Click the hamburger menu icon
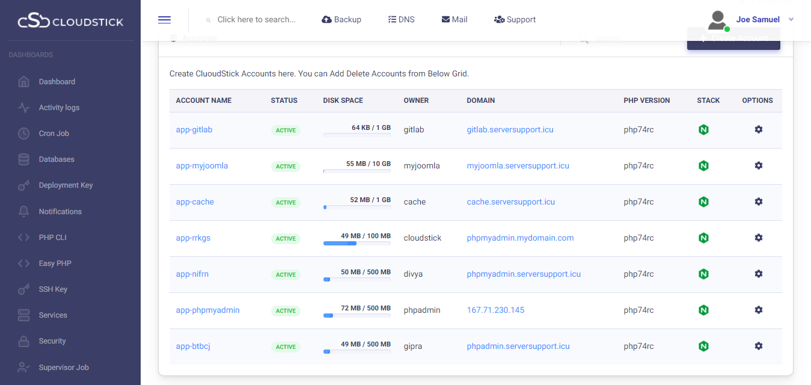 [164, 20]
